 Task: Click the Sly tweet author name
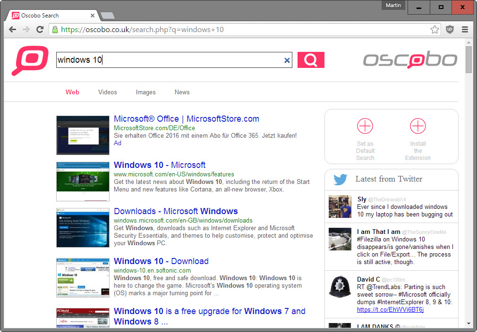361,199
